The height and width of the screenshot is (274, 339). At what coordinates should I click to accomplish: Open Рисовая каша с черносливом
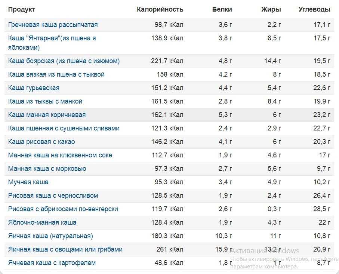[53, 196]
